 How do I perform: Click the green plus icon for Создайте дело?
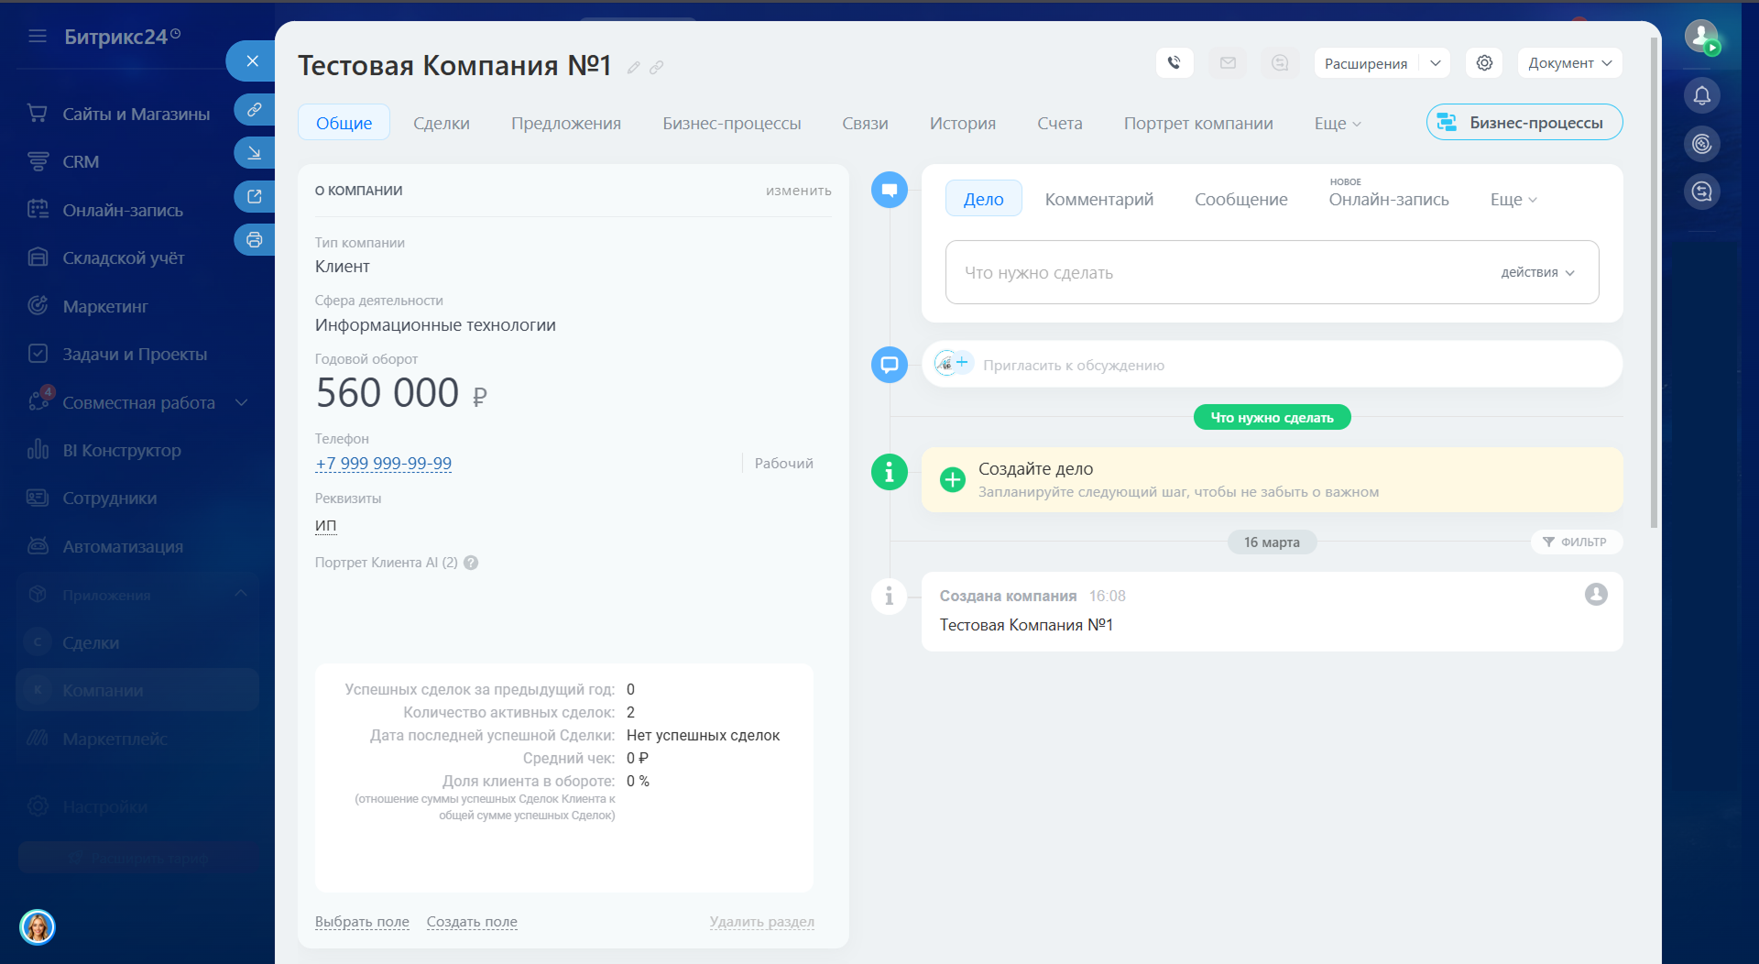953,479
